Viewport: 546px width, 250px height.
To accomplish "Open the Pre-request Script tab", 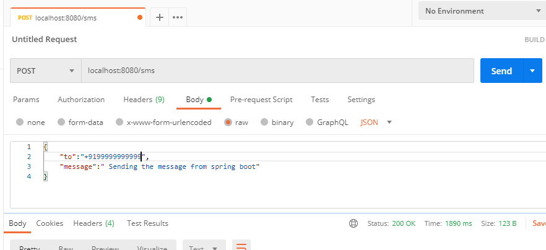I will [x=261, y=100].
